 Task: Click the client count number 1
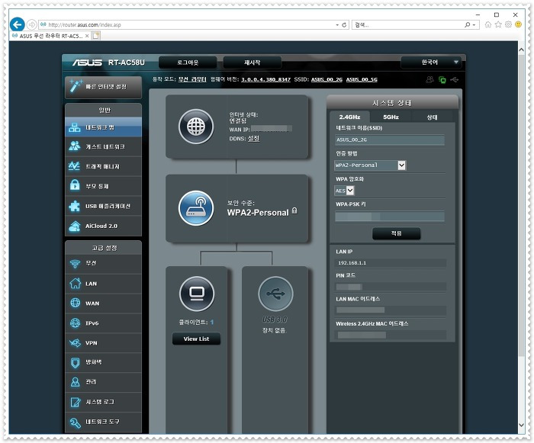pos(212,322)
